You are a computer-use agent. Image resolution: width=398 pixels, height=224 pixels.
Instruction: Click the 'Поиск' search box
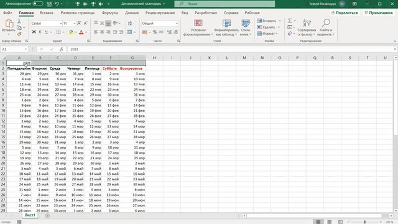pos(224,4)
